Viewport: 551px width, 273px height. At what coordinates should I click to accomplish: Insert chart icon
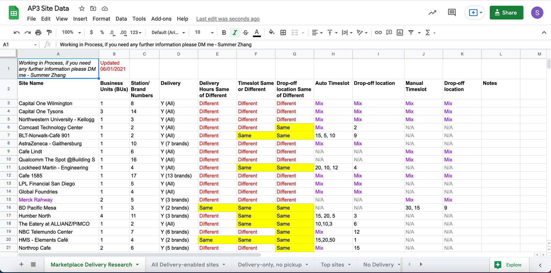[x=400, y=32]
